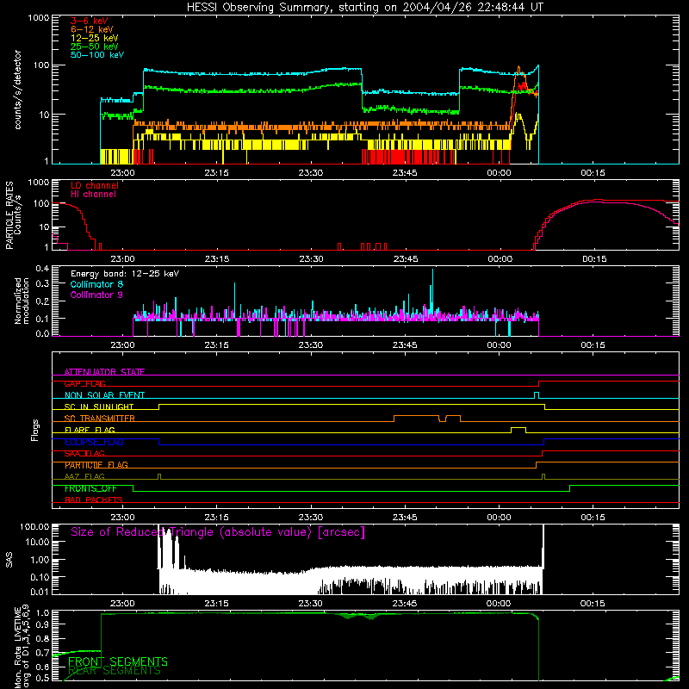Click the first long SC_TRANSMITTER raised segment
Viewport: 689px width, 689px height.
[x=416, y=416]
